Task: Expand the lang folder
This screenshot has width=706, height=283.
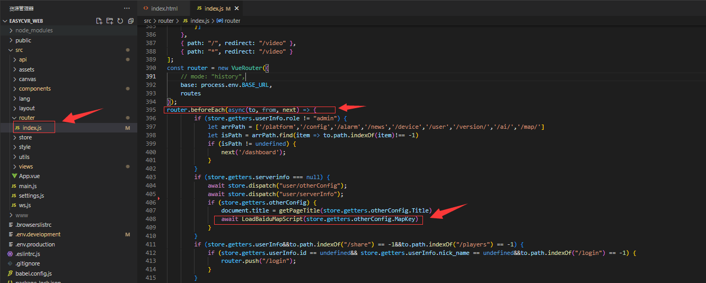Action: 24,99
